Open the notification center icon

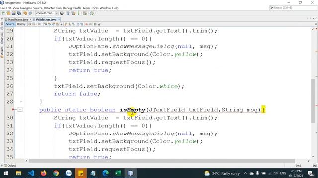(310, 173)
